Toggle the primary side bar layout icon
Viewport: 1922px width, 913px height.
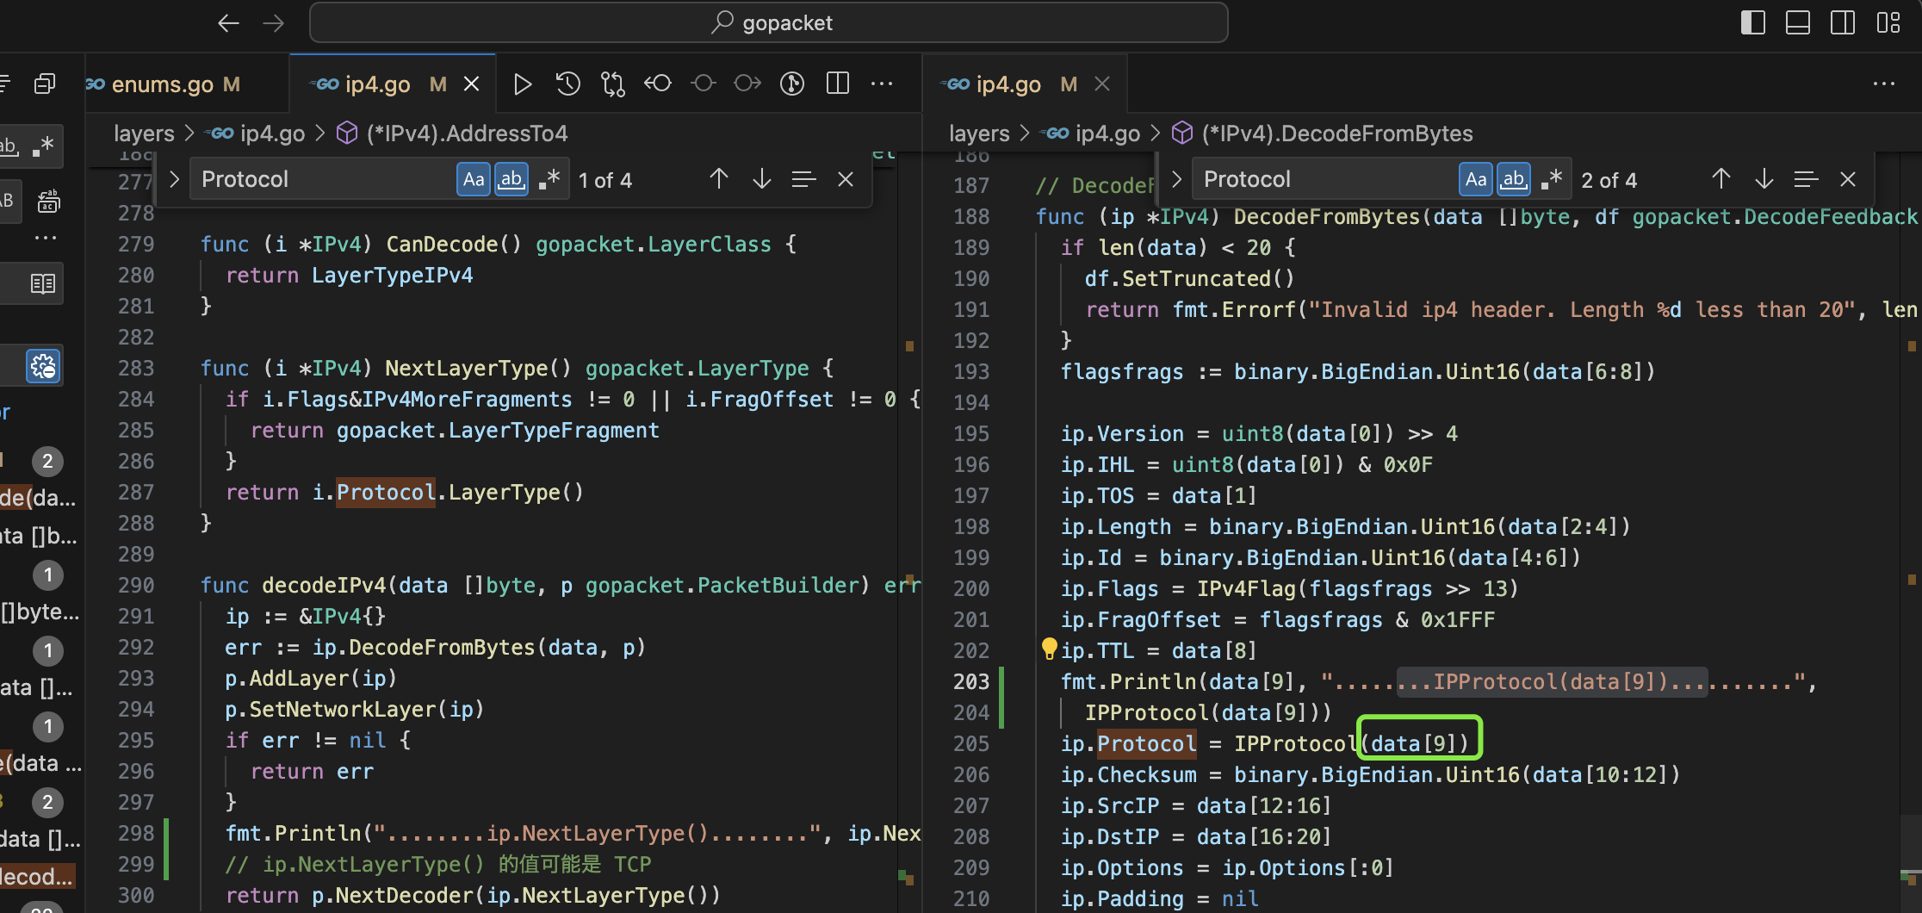1752,22
